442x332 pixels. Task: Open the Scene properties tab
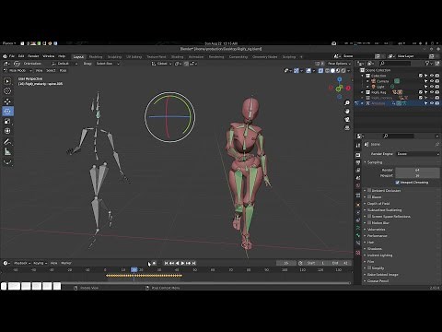tap(358, 178)
